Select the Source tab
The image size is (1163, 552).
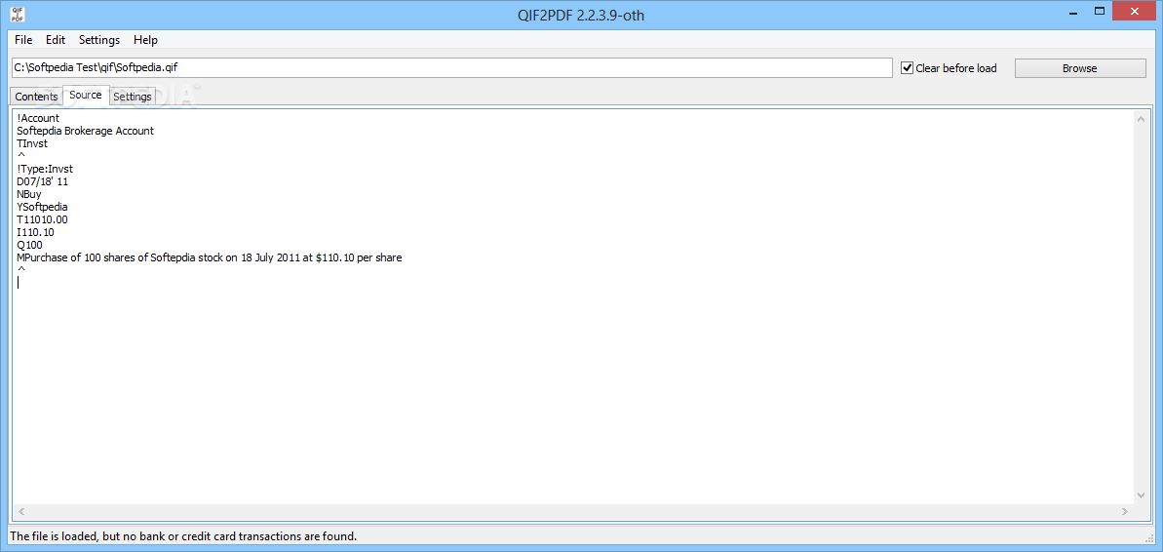(x=85, y=95)
